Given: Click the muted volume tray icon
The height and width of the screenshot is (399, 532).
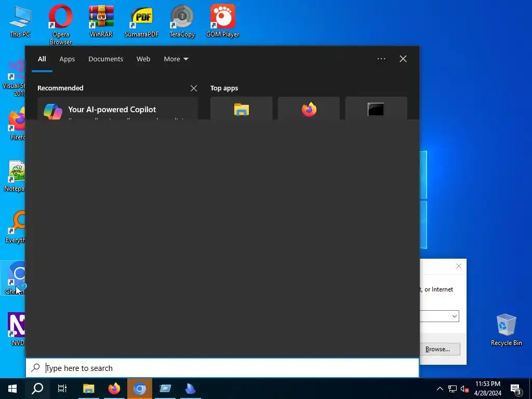Looking at the screenshot, I should tap(464, 389).
